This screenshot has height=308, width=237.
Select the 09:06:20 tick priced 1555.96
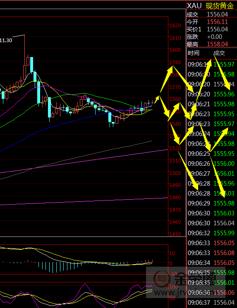(212, 94)
